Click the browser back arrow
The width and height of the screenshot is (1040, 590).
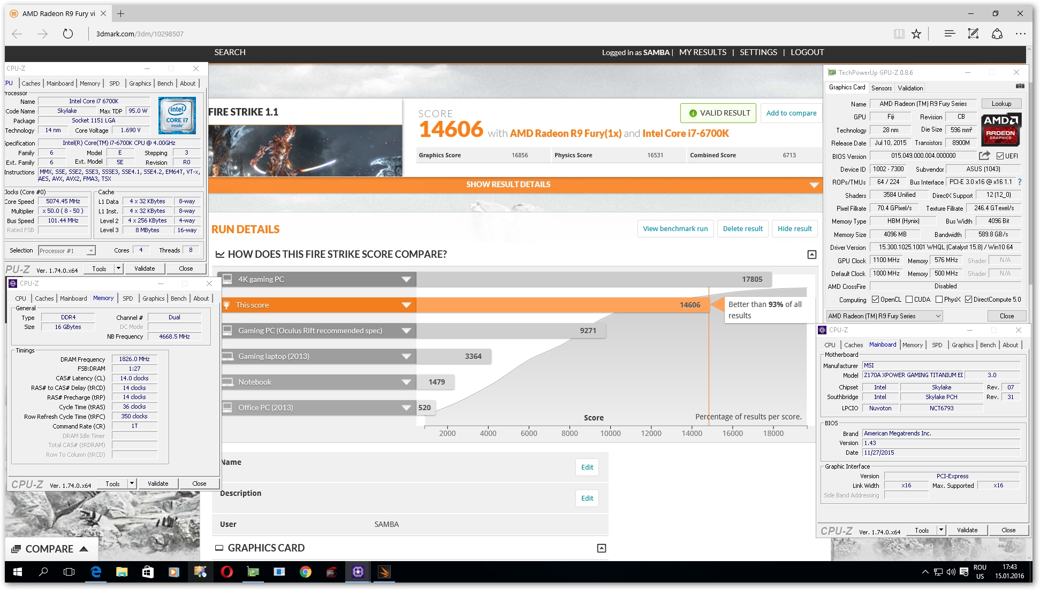(x=17, y=34)
